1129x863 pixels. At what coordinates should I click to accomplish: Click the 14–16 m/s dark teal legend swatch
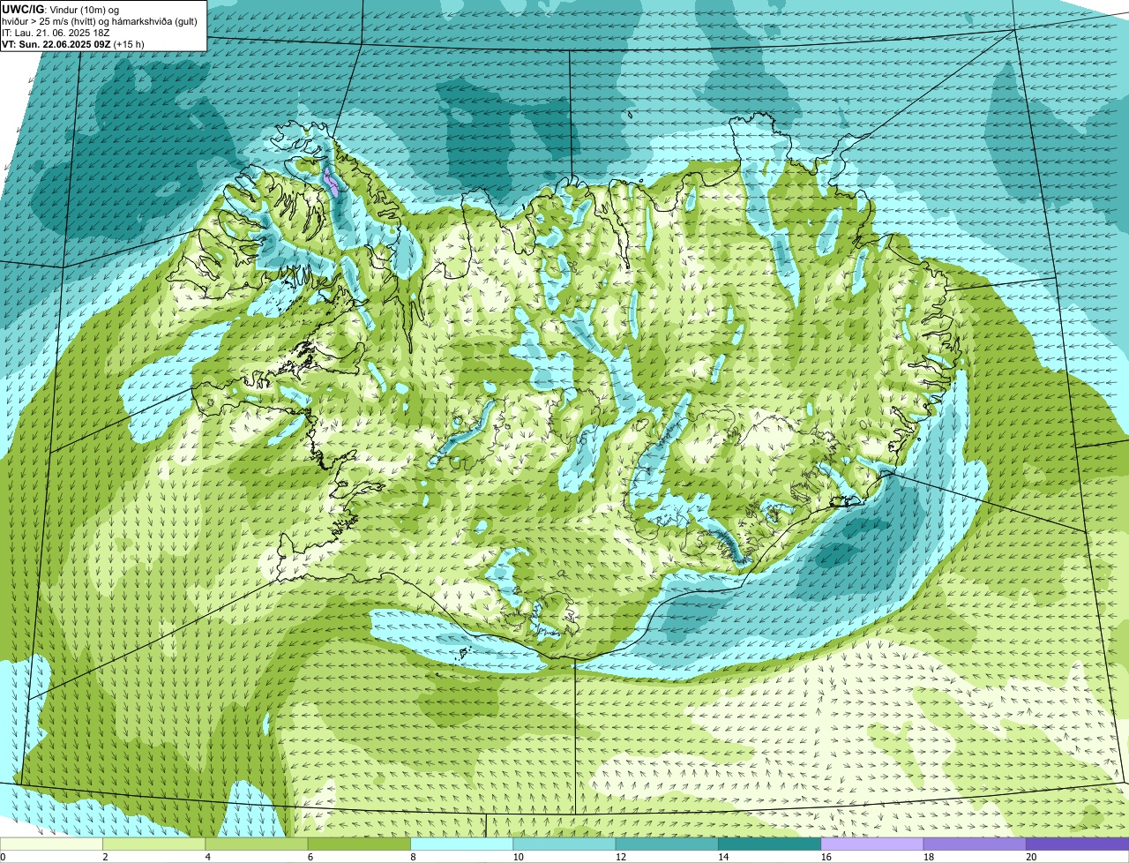(770, 844)
